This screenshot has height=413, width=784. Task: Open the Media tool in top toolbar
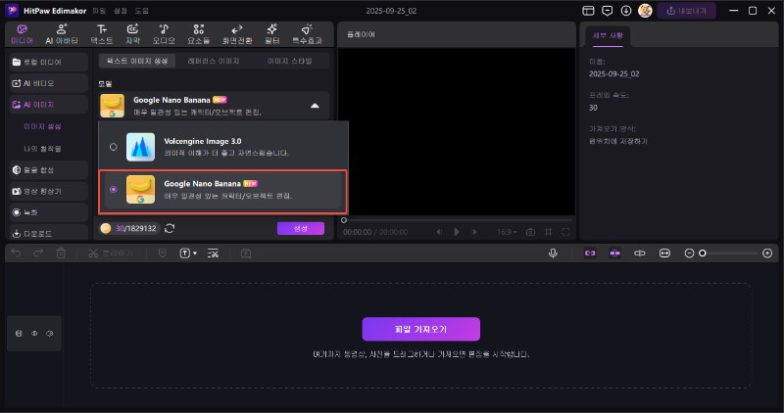pyautogui.click(x=22, y=34)
